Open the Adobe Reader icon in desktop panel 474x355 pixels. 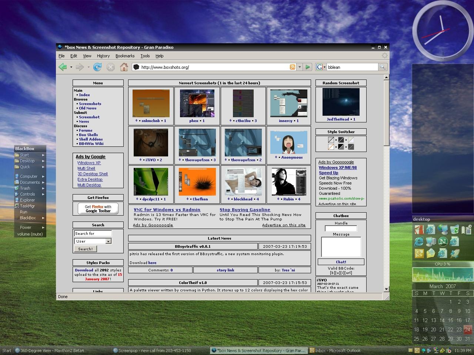(419, 230)
